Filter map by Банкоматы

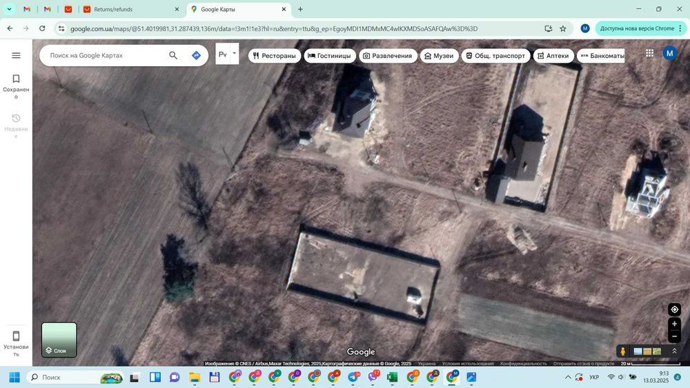click(x=601, y=56)
